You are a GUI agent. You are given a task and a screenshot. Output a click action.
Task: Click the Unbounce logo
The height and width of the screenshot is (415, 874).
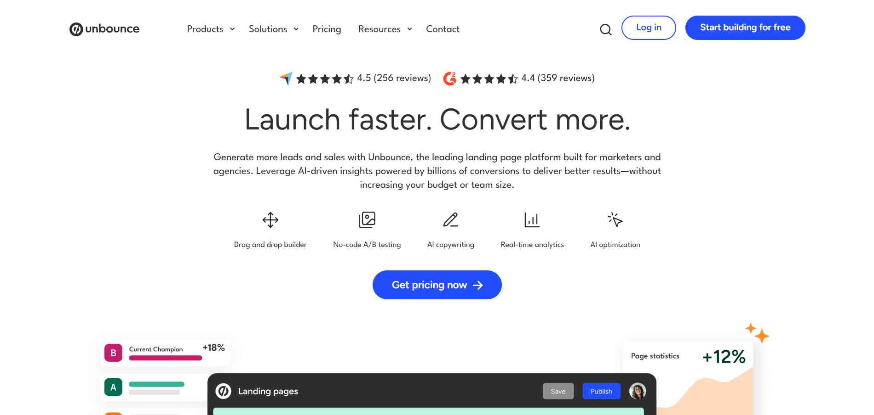(x=104, y=28)
